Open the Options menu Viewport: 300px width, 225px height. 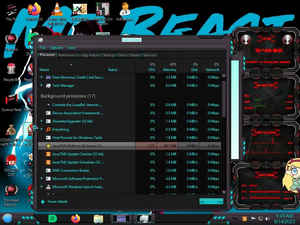click(56, 48)
